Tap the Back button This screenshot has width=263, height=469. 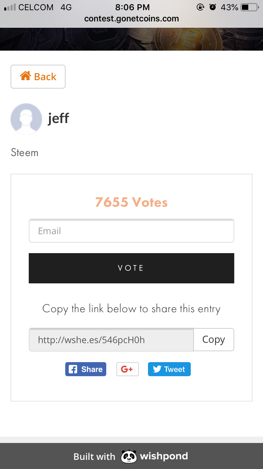coord(38,77)
